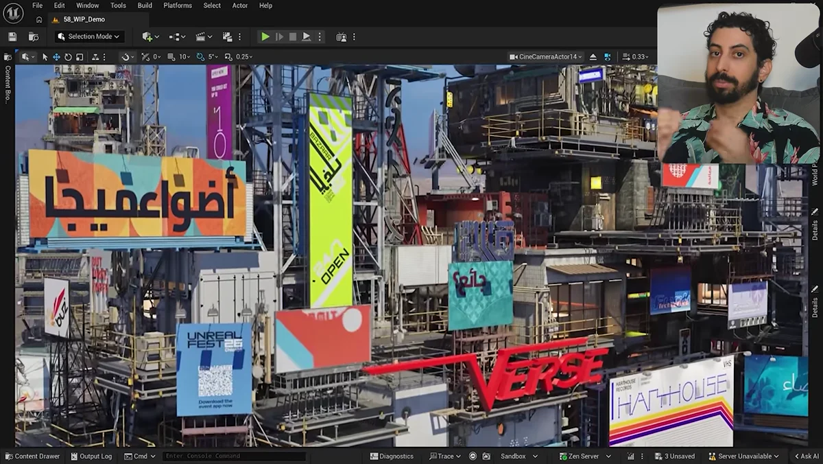This screenshot has height=464, width=823.
Task: Open options dots next to platforms icon
Action: tap(354, 36)
